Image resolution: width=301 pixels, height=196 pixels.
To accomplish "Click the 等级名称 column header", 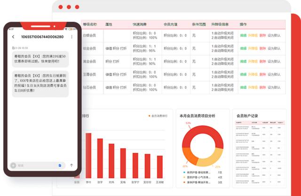I will tap(90, 24).
